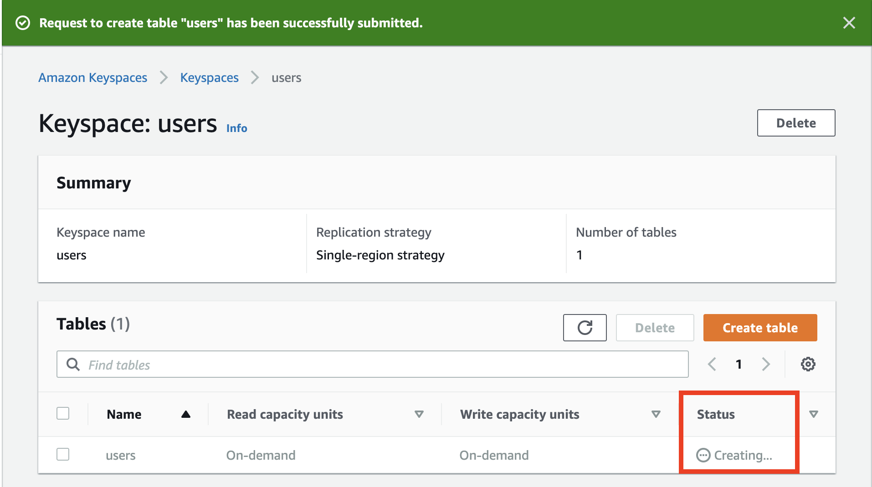Click the search magnifier icon

73,364
